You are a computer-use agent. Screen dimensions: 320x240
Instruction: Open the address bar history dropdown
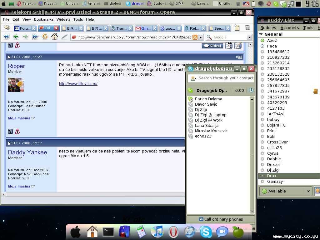point(201,37)
